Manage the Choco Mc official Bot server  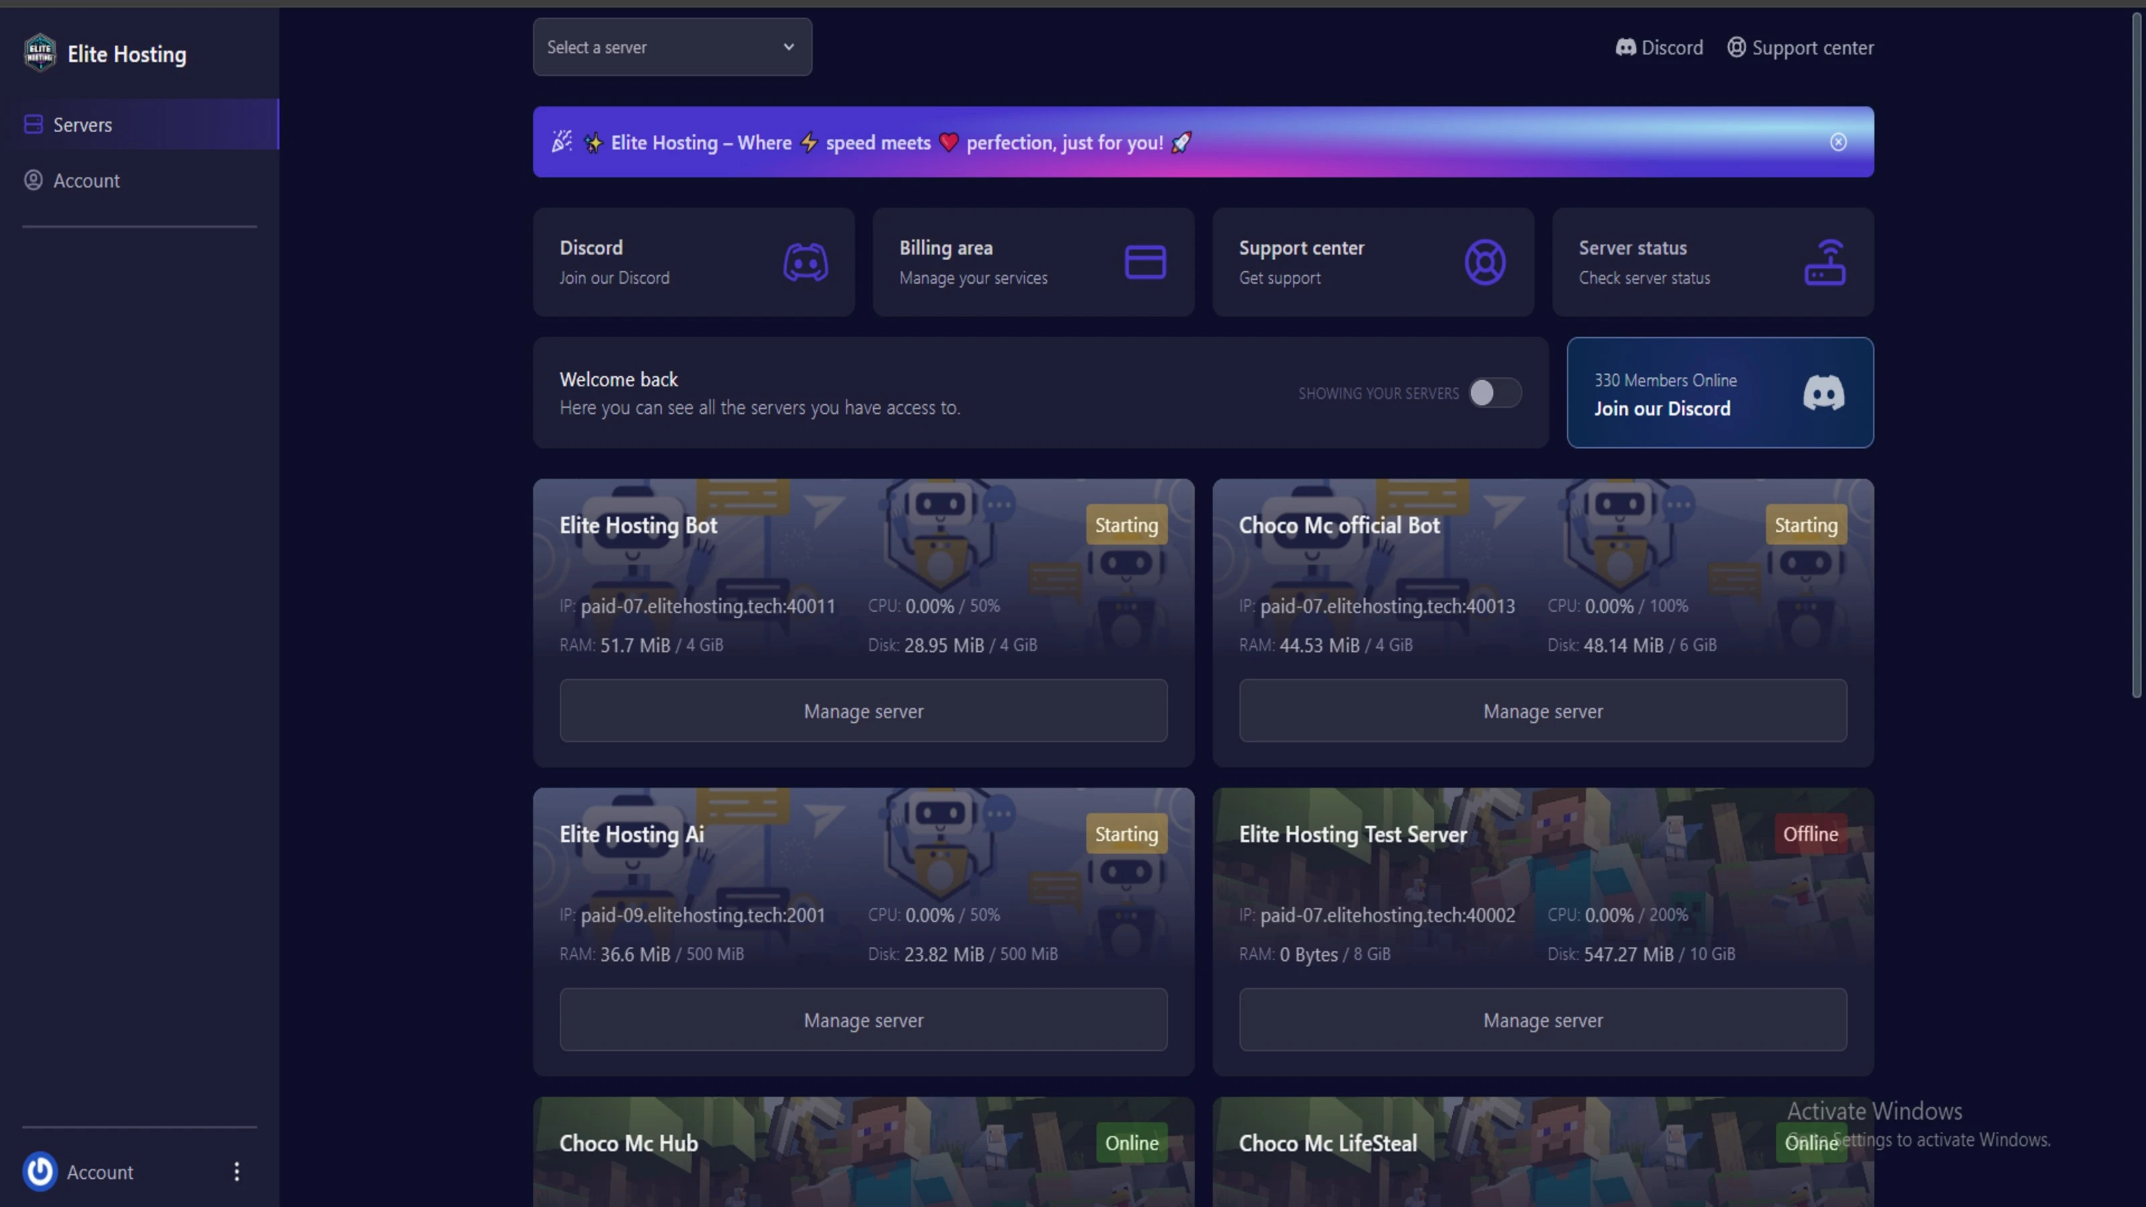[x=1542, y=711]
